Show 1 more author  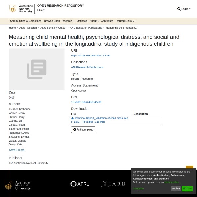(x=16, y=150)
